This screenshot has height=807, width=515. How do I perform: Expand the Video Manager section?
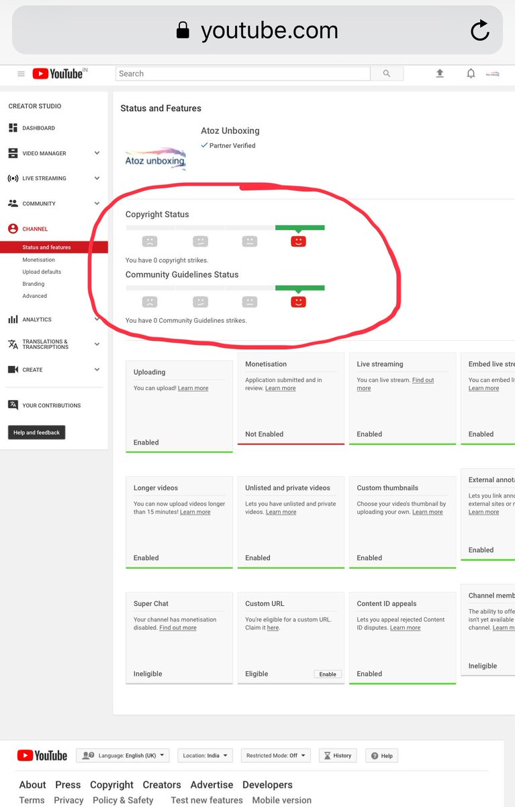97,153
